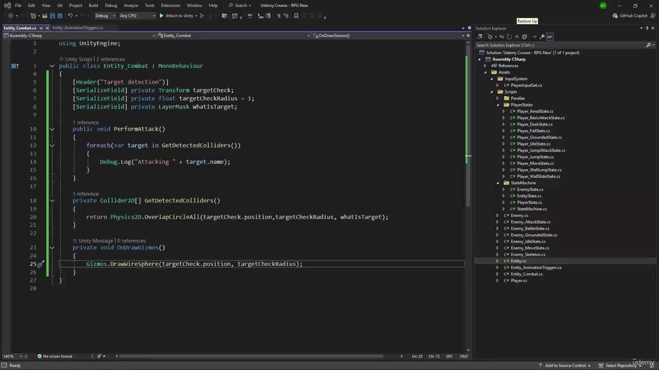
Task: Click the Sync with Active Document icon
Action: [502, 36]
